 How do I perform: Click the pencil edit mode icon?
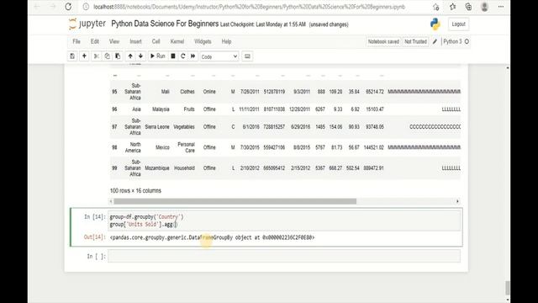pos(435,41)
